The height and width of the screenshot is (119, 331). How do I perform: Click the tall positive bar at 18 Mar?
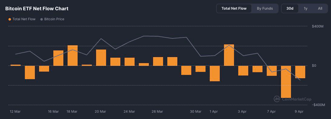pyautogui.click(x=73, y=56)
